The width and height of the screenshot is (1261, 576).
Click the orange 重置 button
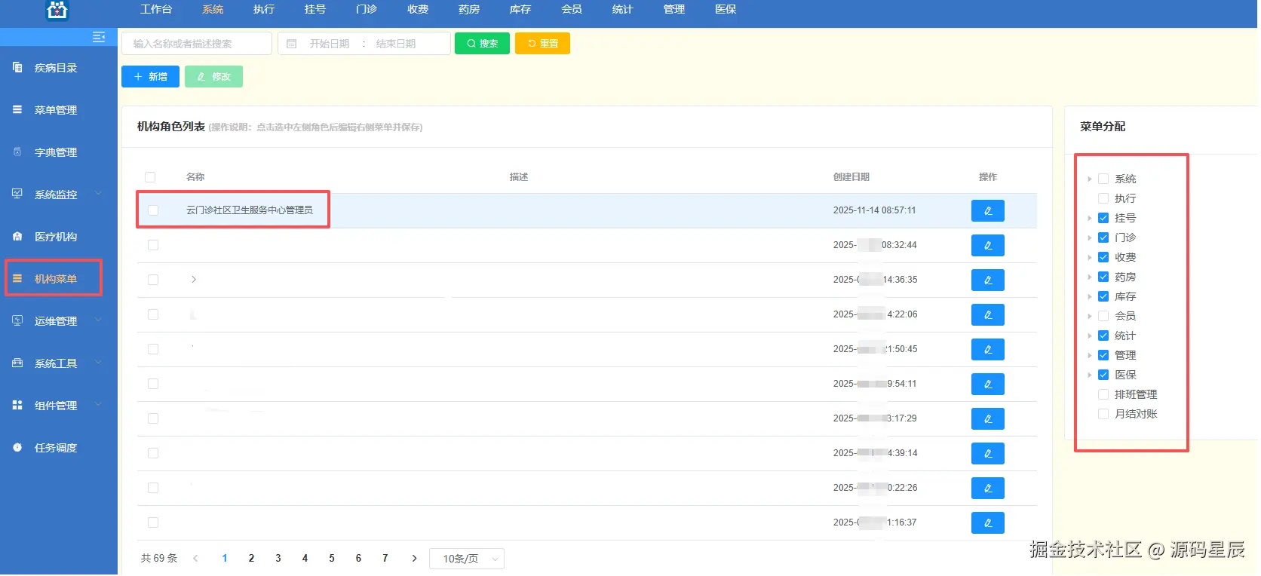pos(543,44)
